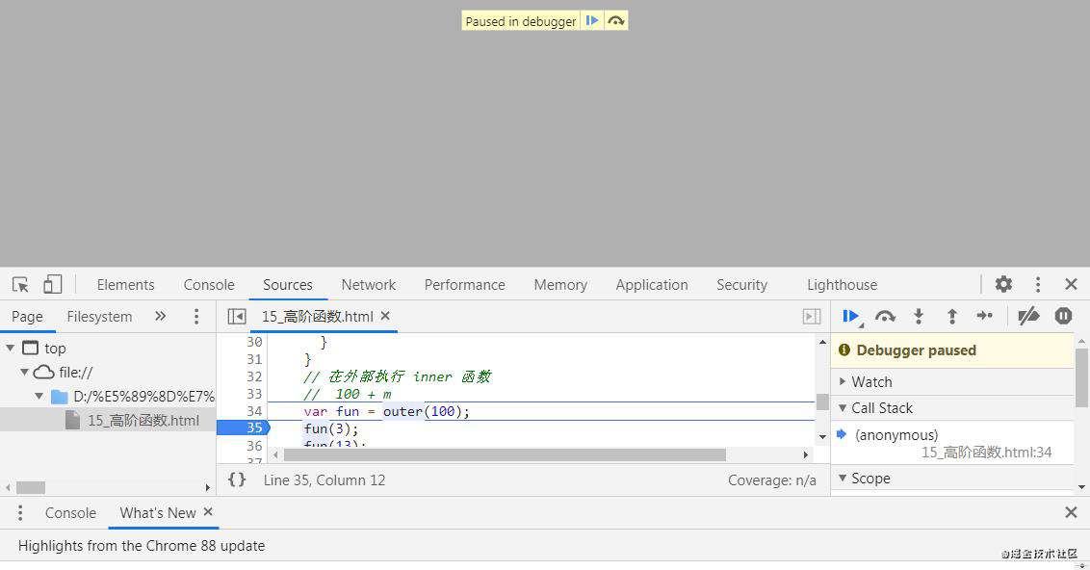Collapse the D:/ folder tree node
This screenshot has height=570, width=1090.
39,397
